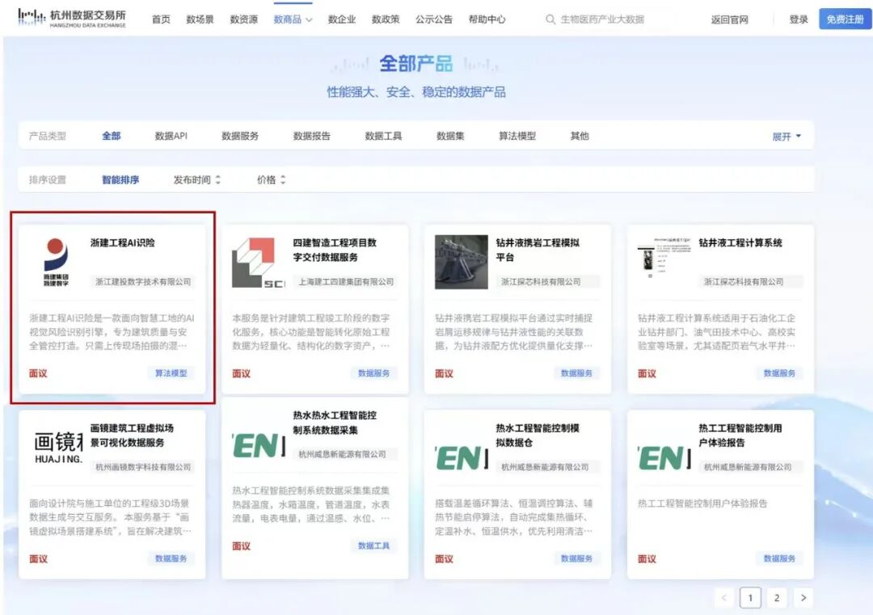Filter products by 数据报告

[x=312, y=136]
